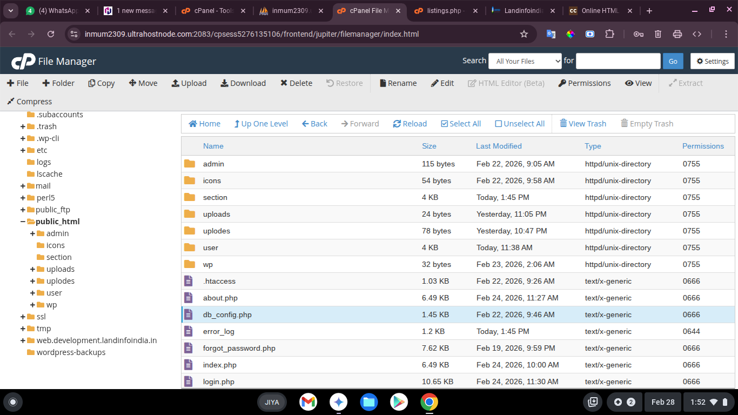Image resolution: width=738 pixels, height=415 pixels.
Task: Open the Gmail app in the shelf
Action: click(x=308, y=402)
